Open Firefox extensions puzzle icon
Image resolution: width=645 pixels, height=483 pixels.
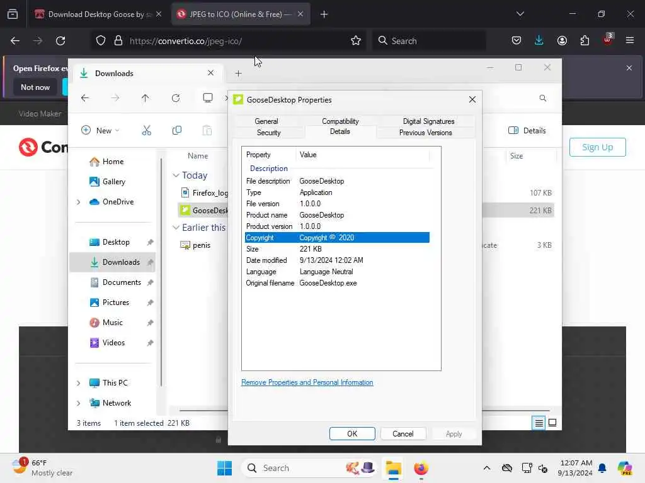tap(585, 41)
